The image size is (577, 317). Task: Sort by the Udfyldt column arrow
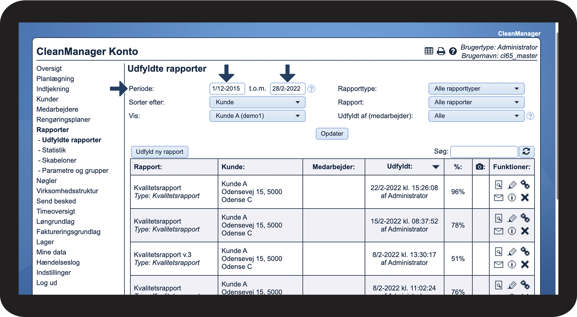point(436,167)
